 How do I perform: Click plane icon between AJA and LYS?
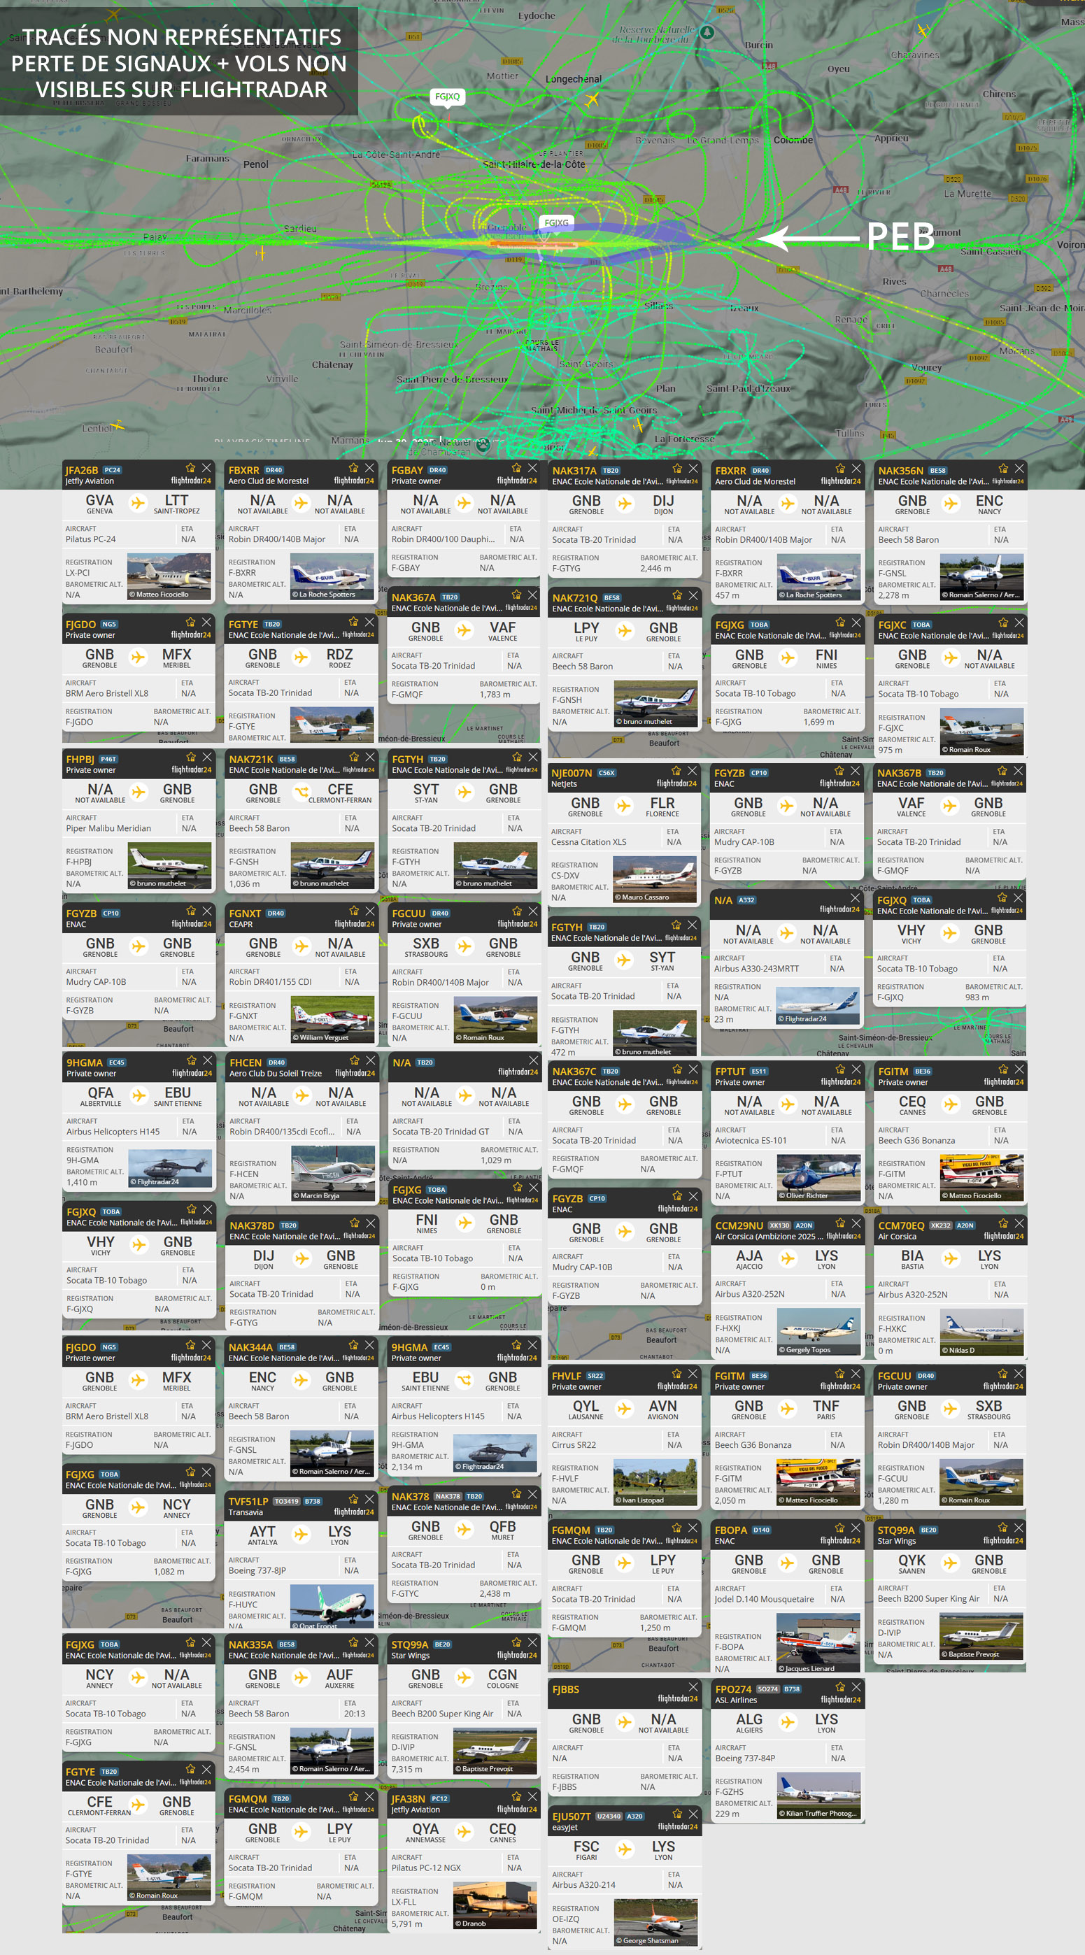click(x=788, y=1258)
